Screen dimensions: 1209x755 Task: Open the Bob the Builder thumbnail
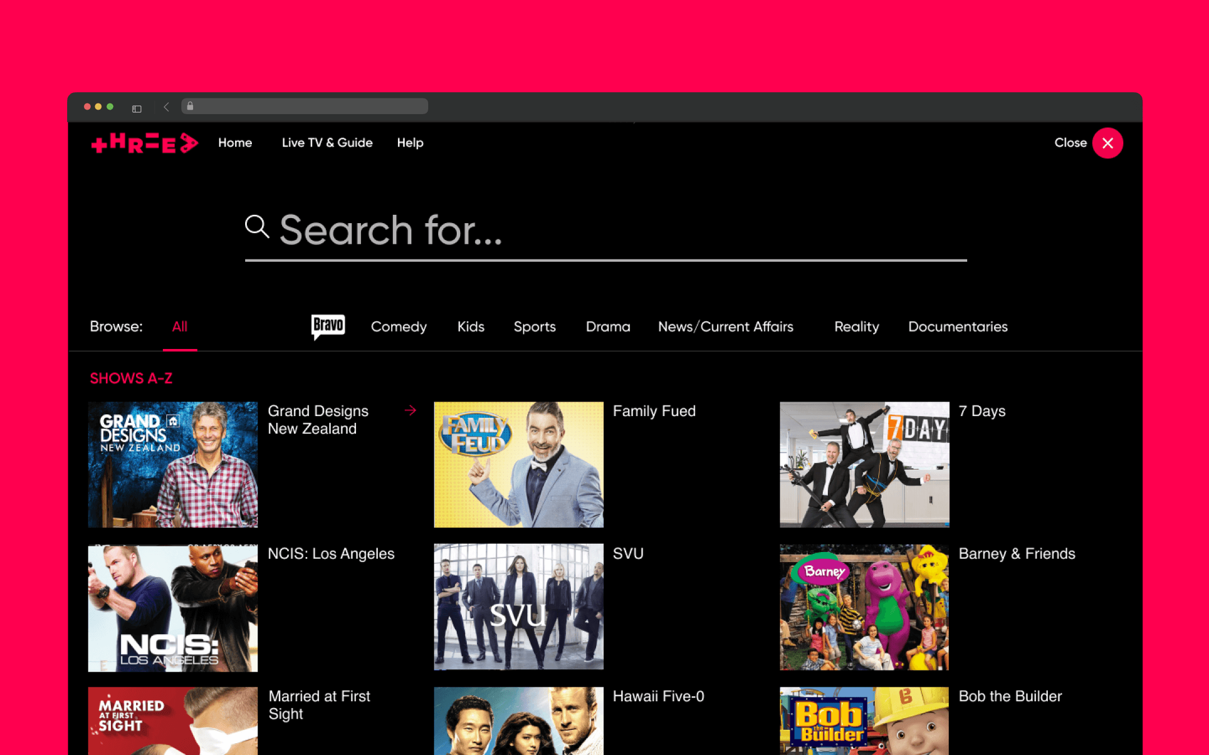pos(865,721)
